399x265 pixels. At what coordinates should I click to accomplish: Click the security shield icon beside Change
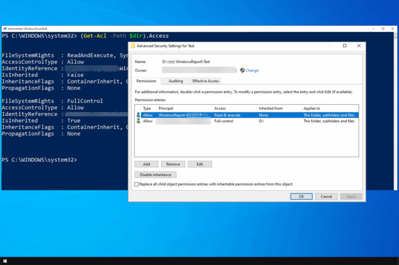pyautogui.click(x=241, y=71)
